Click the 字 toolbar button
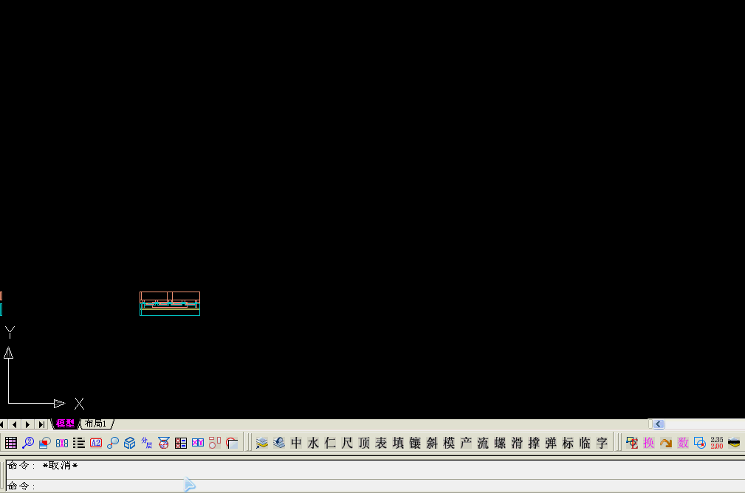Screen dimensions: 745x493 (x=602, y=443)
